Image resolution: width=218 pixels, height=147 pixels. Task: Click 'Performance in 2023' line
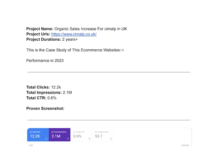[x=45, y=61]
